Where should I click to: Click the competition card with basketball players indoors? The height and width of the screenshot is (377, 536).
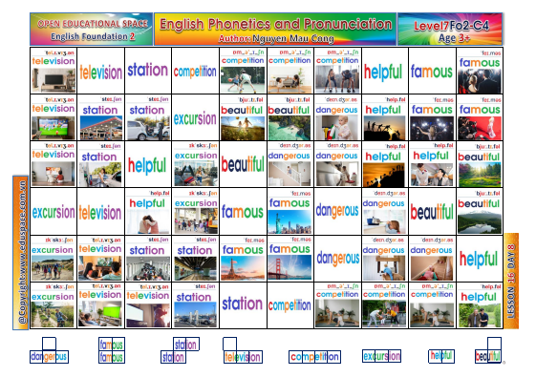337,71
